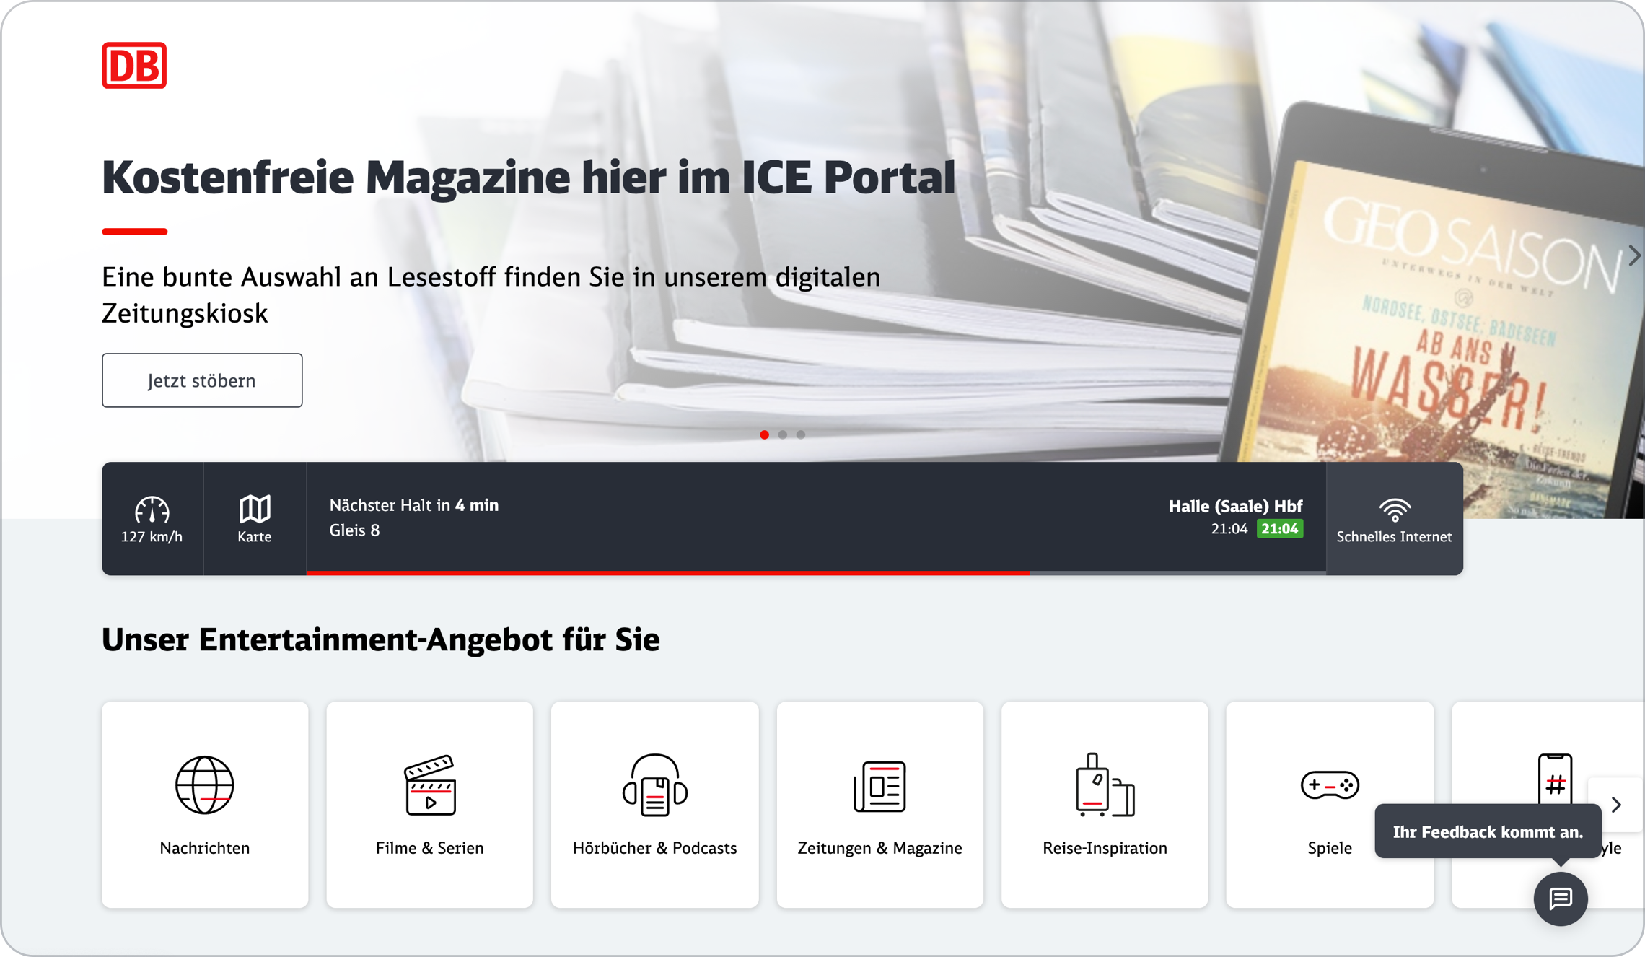Select the second carousel dot
This screenshot has width=1645, height=957.
pyautogui.click(x=782, y=434)
